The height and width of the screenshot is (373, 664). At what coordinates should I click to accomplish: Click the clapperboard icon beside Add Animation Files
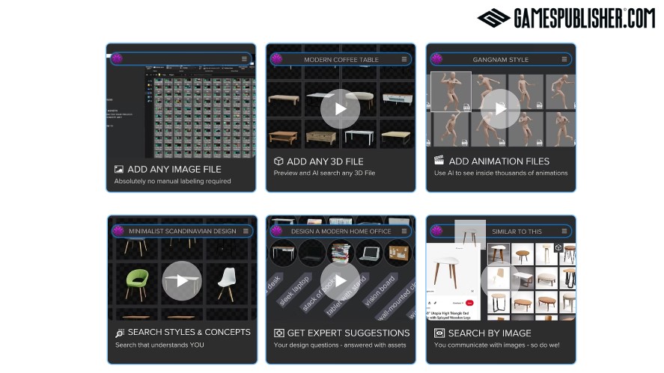[x=439, y=160]
